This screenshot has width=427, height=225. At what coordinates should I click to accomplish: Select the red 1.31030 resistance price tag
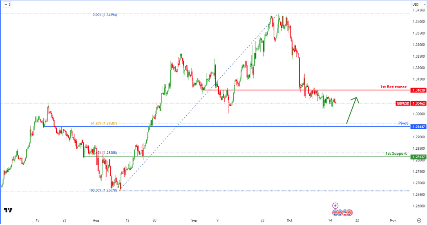click(418, 90)
